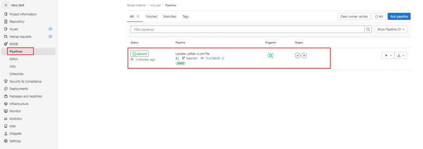Open pipeline #1 link
Screen dimensions: 423x149
pyautogui.click(x=177, y=58)
